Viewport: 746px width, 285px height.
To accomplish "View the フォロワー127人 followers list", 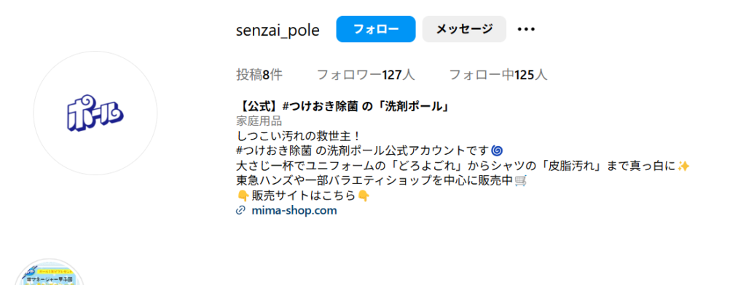I will click(x=366, y=75).
